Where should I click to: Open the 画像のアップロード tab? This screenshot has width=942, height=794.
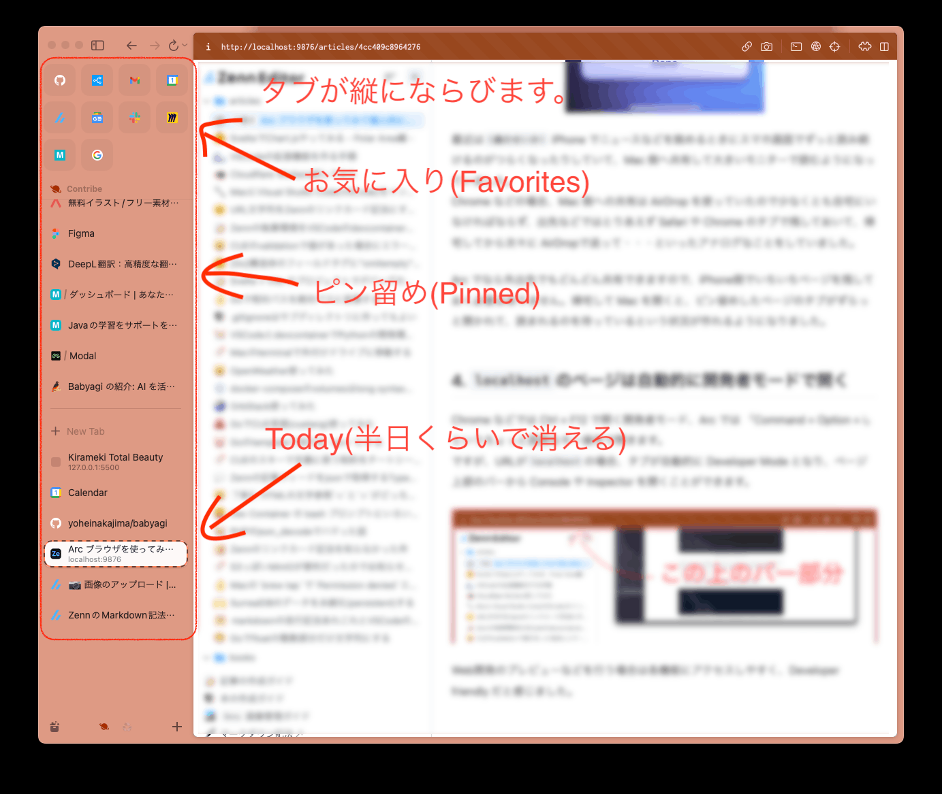(116, 584)
